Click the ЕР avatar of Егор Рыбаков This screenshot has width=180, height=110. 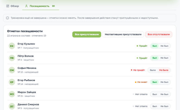[x=12, y=82]
